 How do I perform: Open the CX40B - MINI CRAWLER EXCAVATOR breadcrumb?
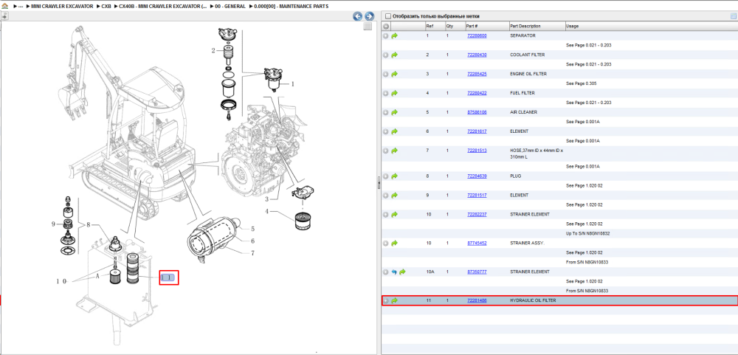pyautogui.click(x=163, y=7)
